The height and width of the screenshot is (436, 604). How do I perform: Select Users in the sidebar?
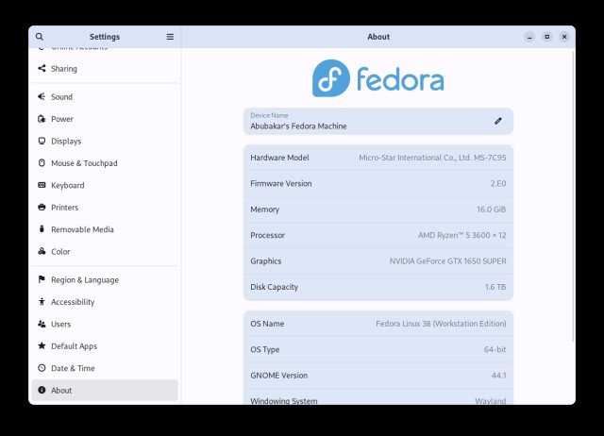tap(105, 324)
